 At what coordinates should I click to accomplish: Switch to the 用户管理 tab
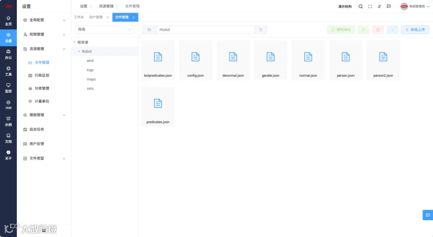point(96,17)
